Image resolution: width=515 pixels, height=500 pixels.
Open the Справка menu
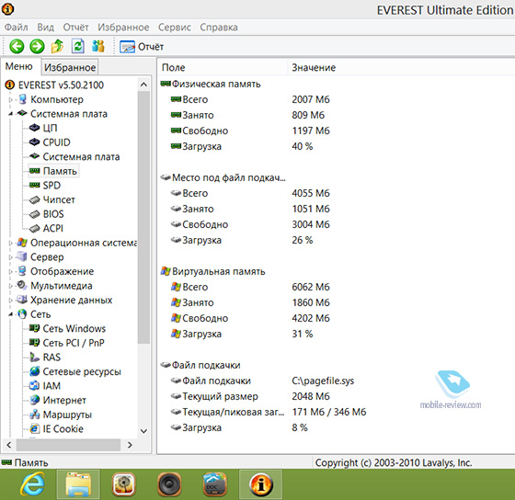pyautogui.click(x=219, y=27)
